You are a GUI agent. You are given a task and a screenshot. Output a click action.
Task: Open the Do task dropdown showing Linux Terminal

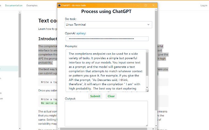[108, 25]
